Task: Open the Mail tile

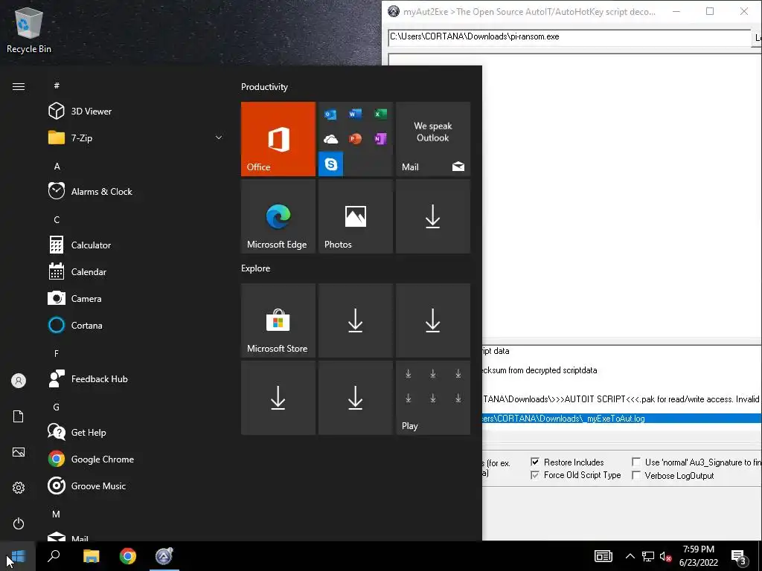Action: coord(433,139)
